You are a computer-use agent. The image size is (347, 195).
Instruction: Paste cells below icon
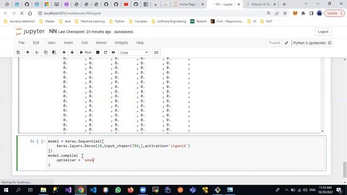coord(54,53)
